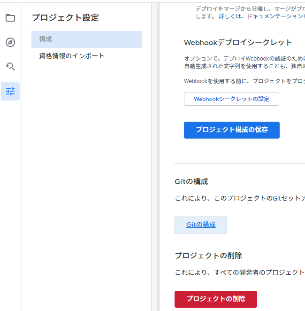The height and width of the screenshot is (311, 305).
Task: Open the compass explore icon
Action: (10, 43)
